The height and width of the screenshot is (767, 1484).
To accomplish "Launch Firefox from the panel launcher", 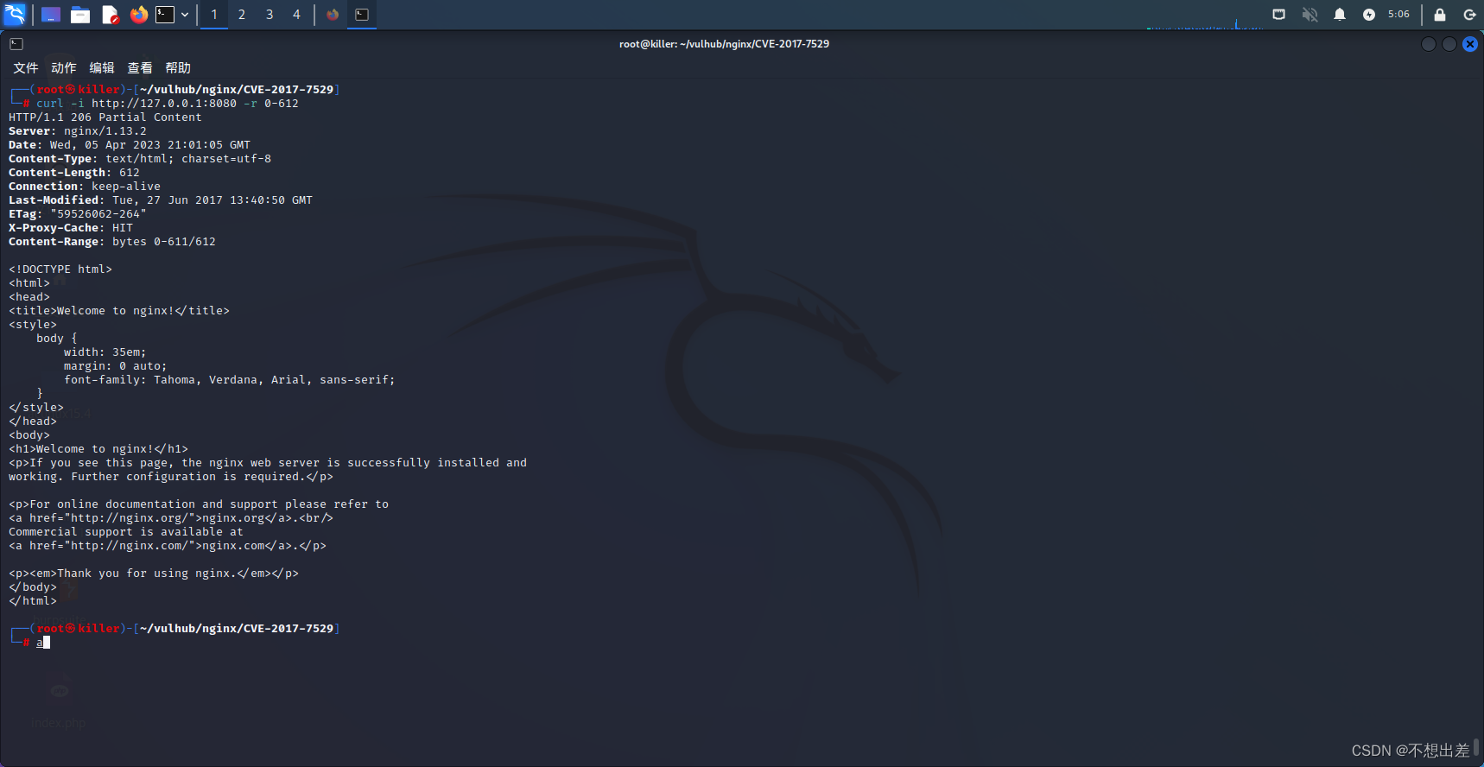I will 138,15.
